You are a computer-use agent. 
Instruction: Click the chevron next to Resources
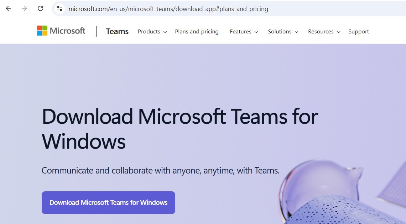coord(339,32)
